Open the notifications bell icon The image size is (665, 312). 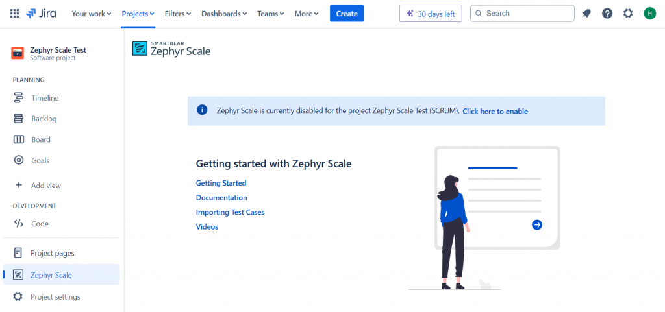click(x=586, y=14)
